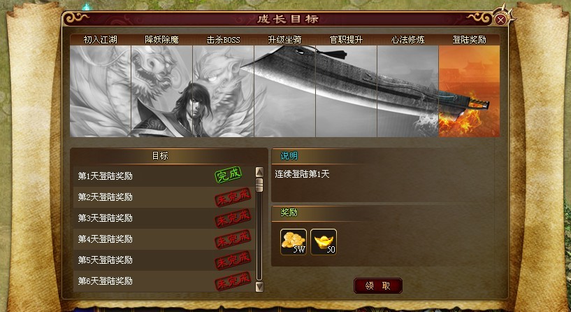Click the scroll up arrow in the goal list
The height and width of the screenshot is (312, 571).
click(x=259, y=171)
